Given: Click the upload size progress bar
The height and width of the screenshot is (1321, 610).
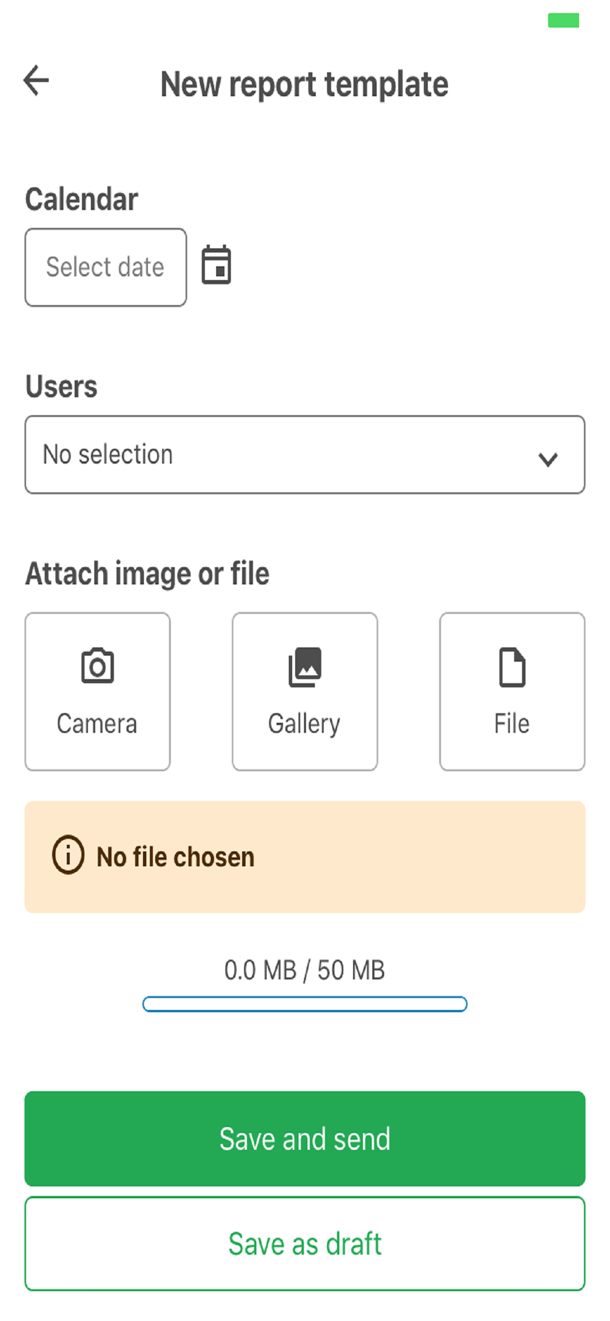Looking at the screenshot, I should click(x=305, y=1004).
